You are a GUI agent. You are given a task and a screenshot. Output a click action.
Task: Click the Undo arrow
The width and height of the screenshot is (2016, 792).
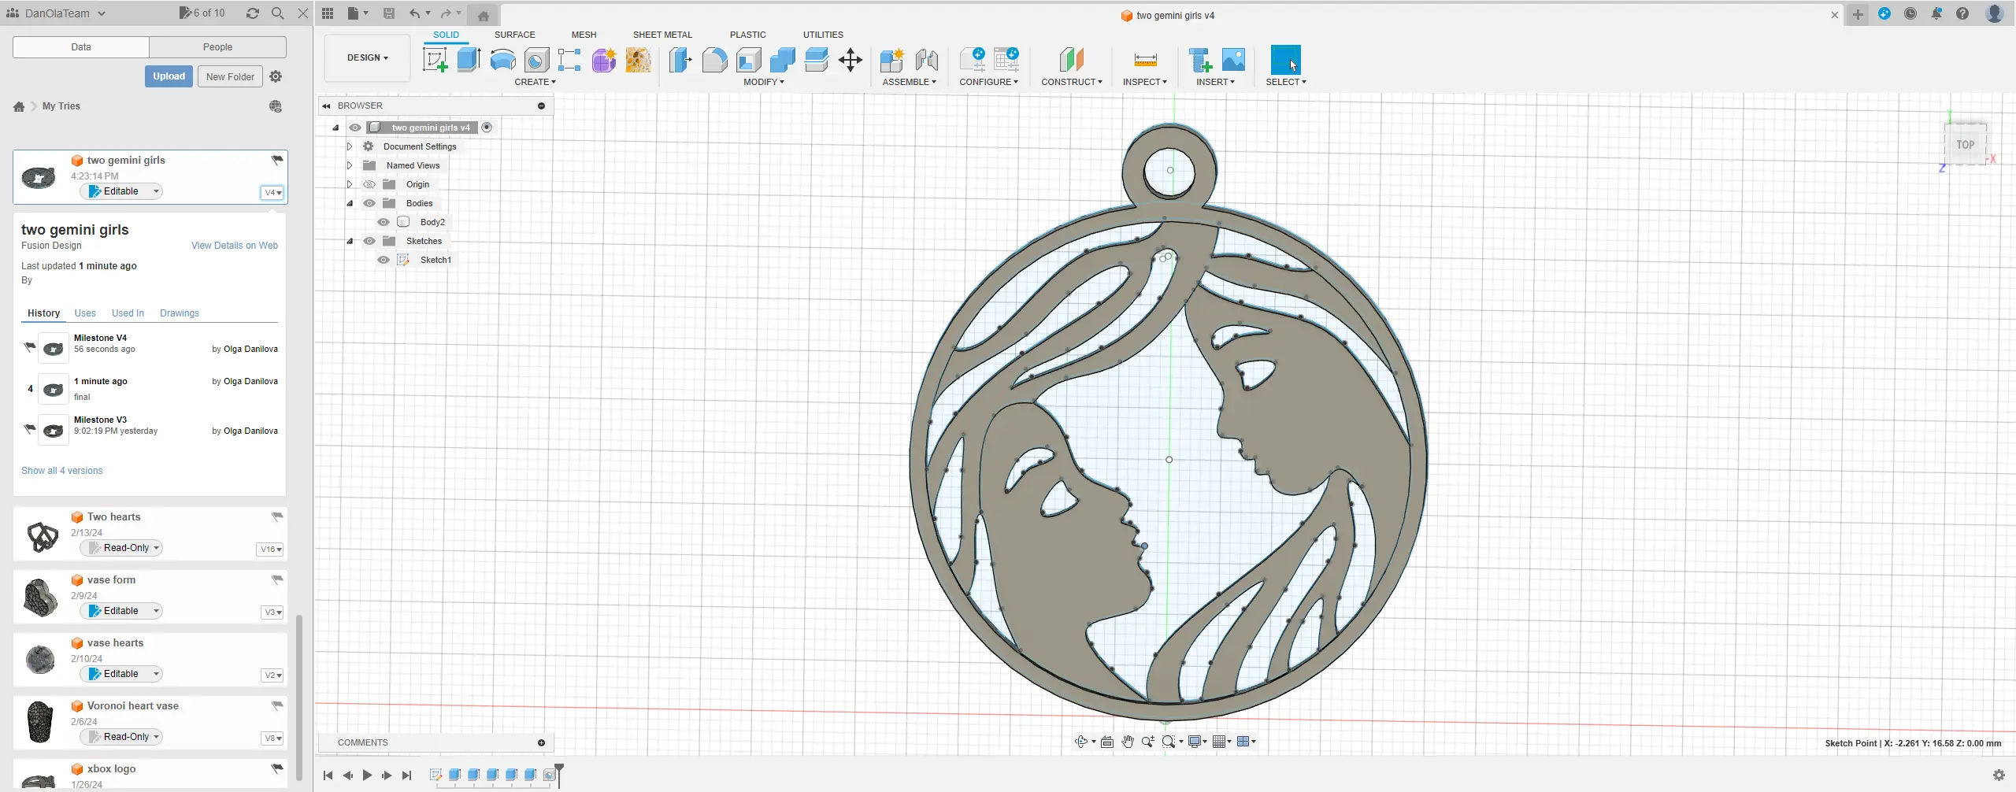click(415, 13)
